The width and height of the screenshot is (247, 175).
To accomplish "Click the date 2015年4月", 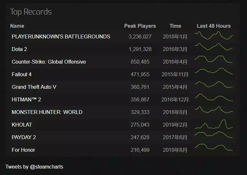I will click(x=175, y=87).
